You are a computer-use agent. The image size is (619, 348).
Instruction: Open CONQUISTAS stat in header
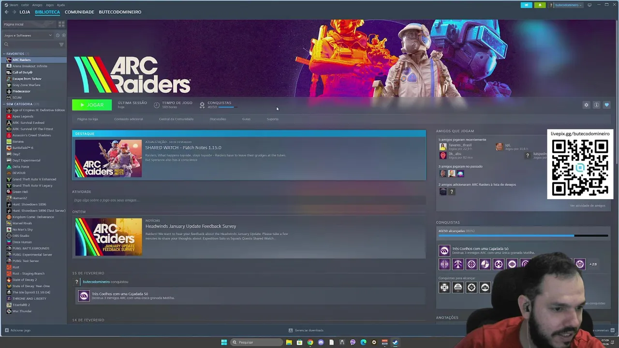pyautogui.click(x=217, y=104)
